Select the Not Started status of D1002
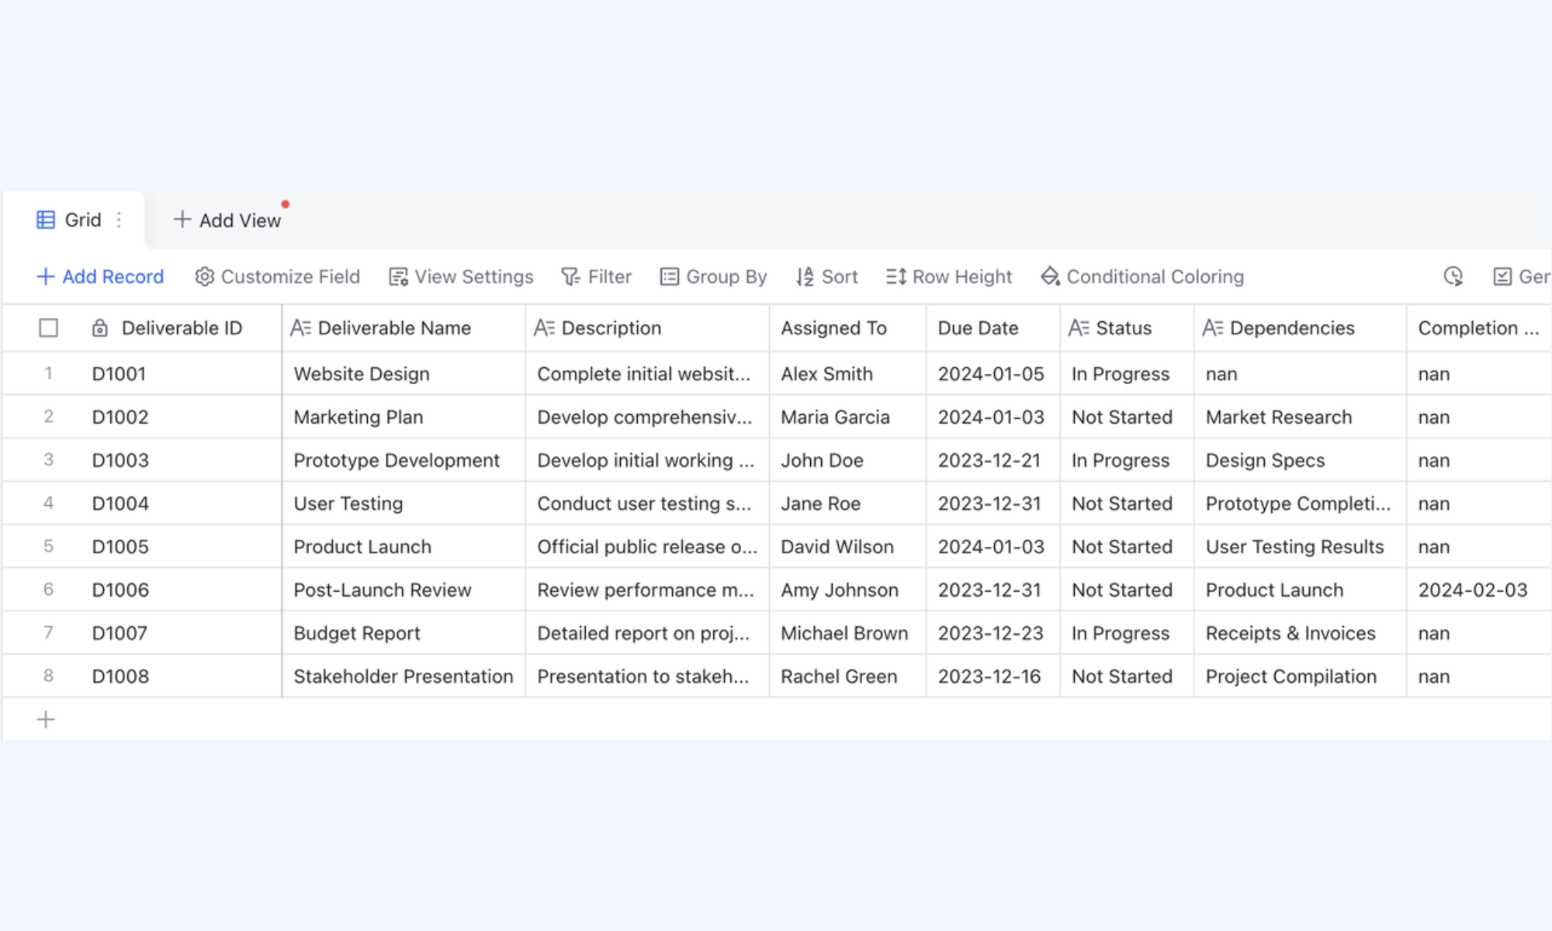This screenshot has width=1552, height=931. coord(1127,417)
